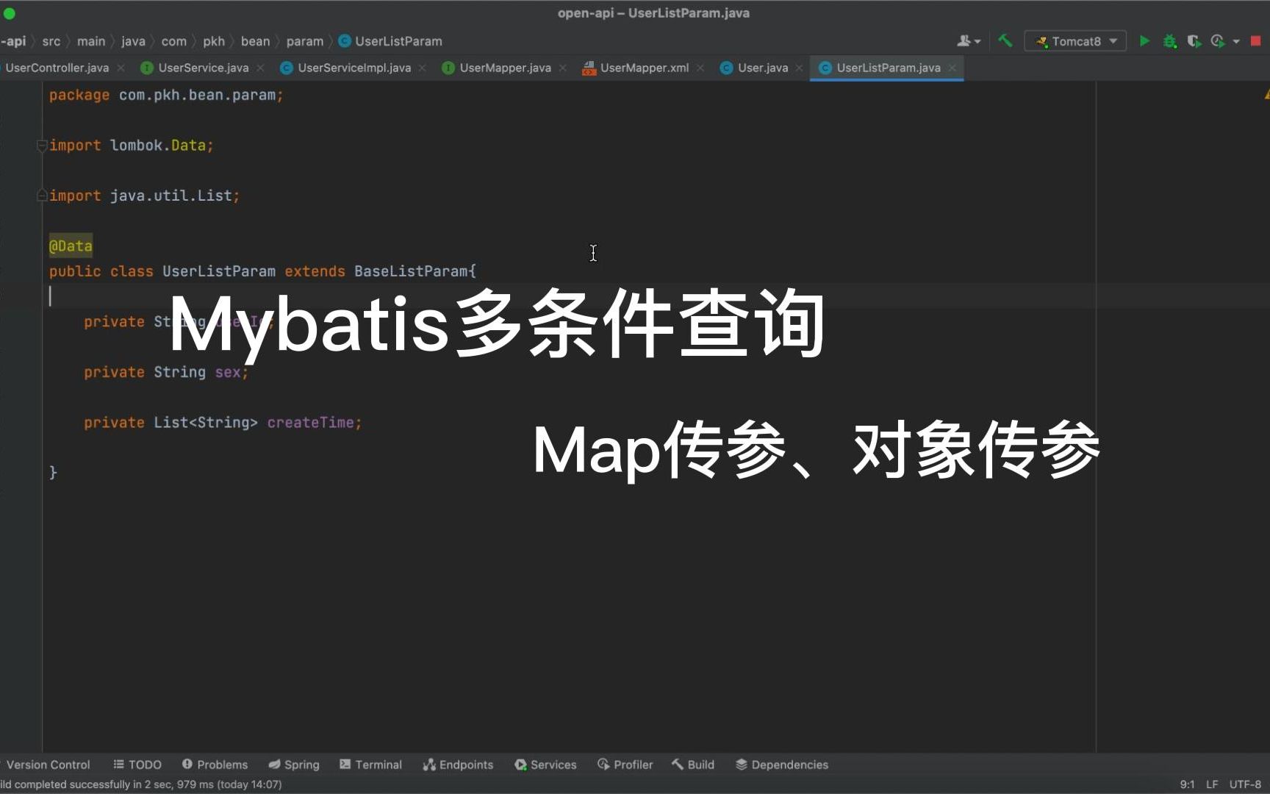The image size is (1270, 794).
Task: Close the UserService.java tab
Action: 260,68
